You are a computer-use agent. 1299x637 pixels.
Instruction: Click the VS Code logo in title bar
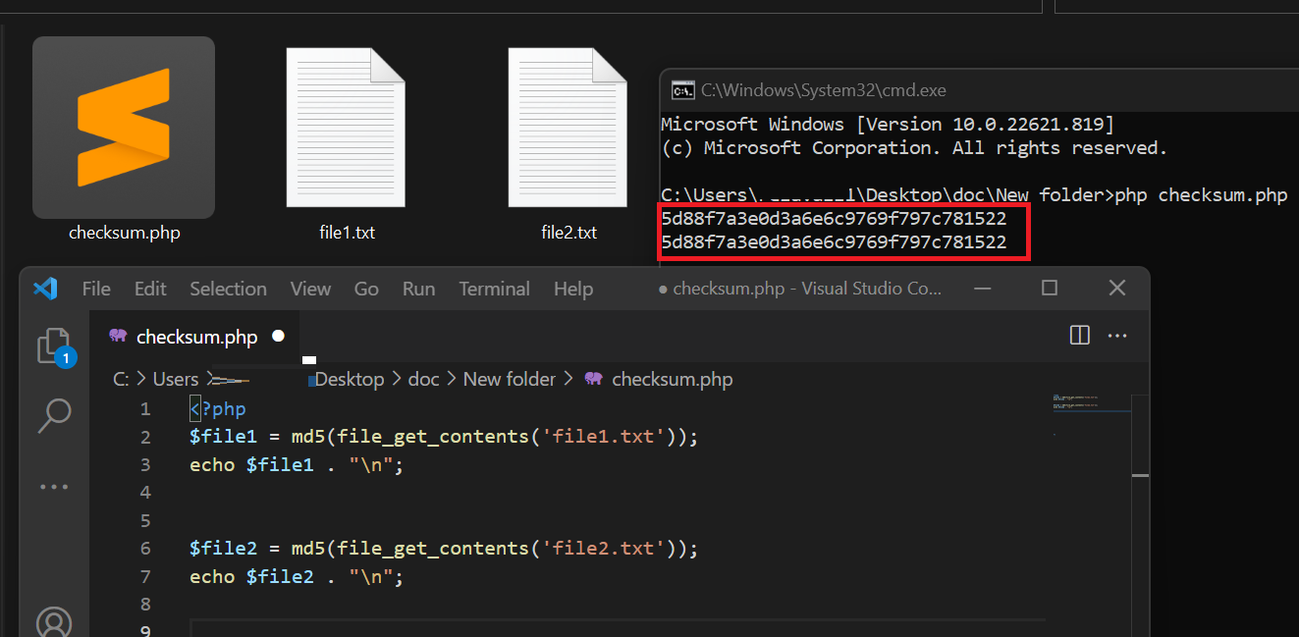(x=45, y=289)
